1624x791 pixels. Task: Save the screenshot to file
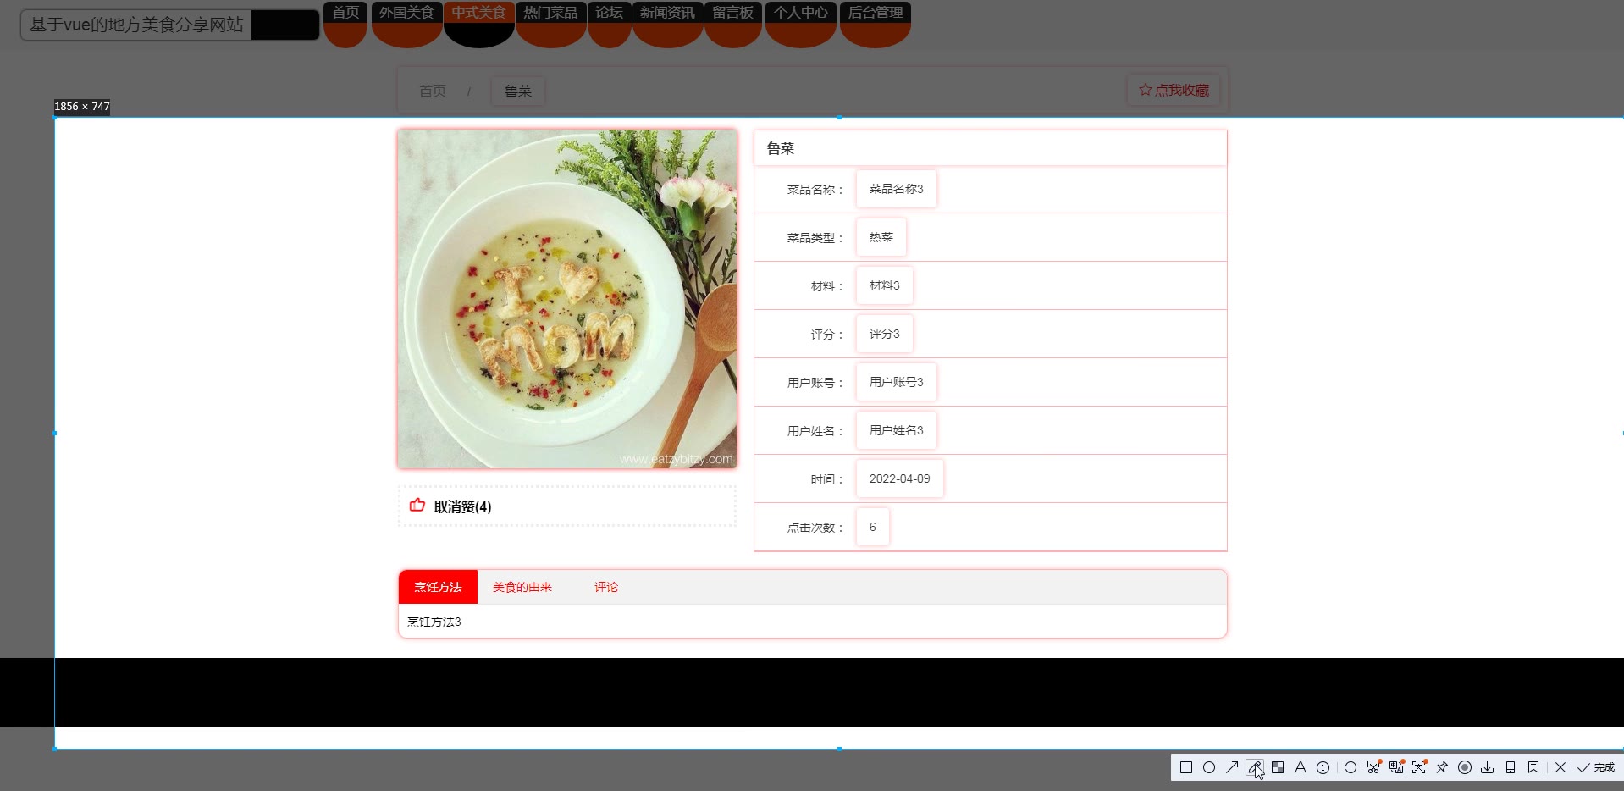[x=1488, y=767]
